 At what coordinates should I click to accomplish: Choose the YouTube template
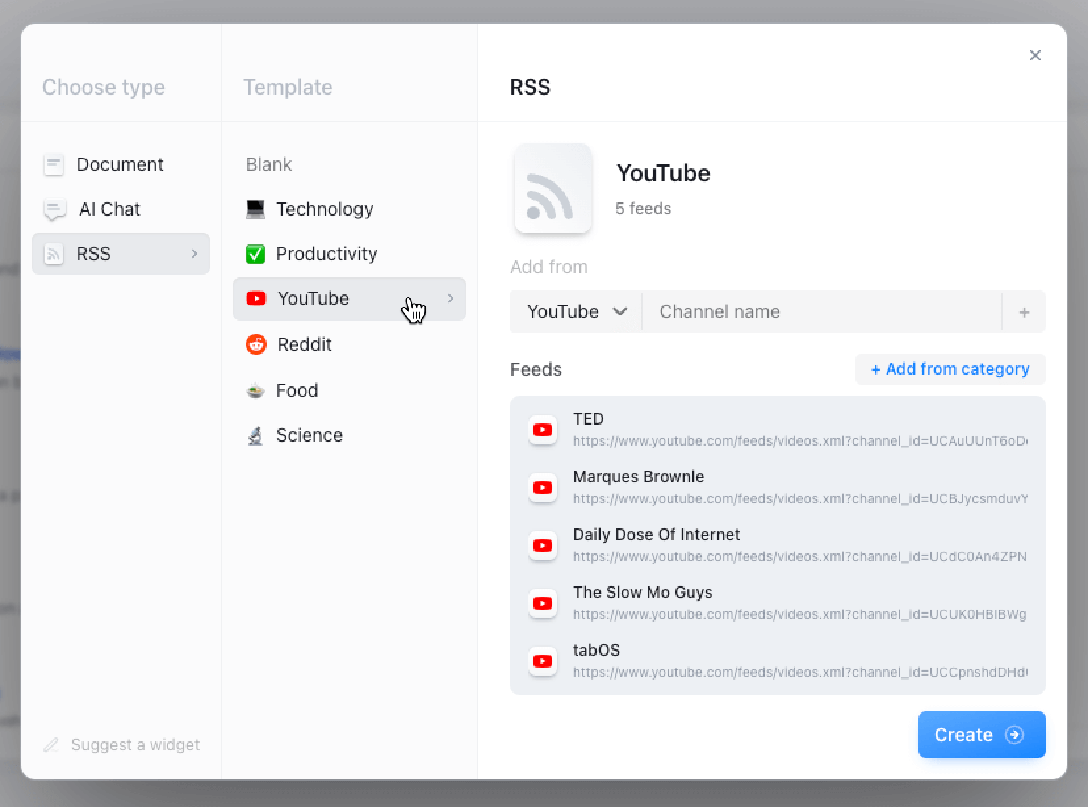350,299
